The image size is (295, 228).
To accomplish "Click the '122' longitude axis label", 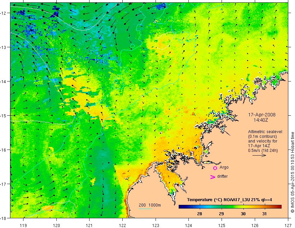I will 122,225.
